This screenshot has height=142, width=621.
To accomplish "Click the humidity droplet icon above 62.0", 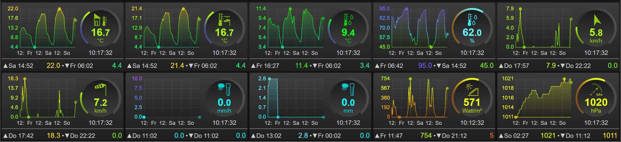I will (472, 20).
